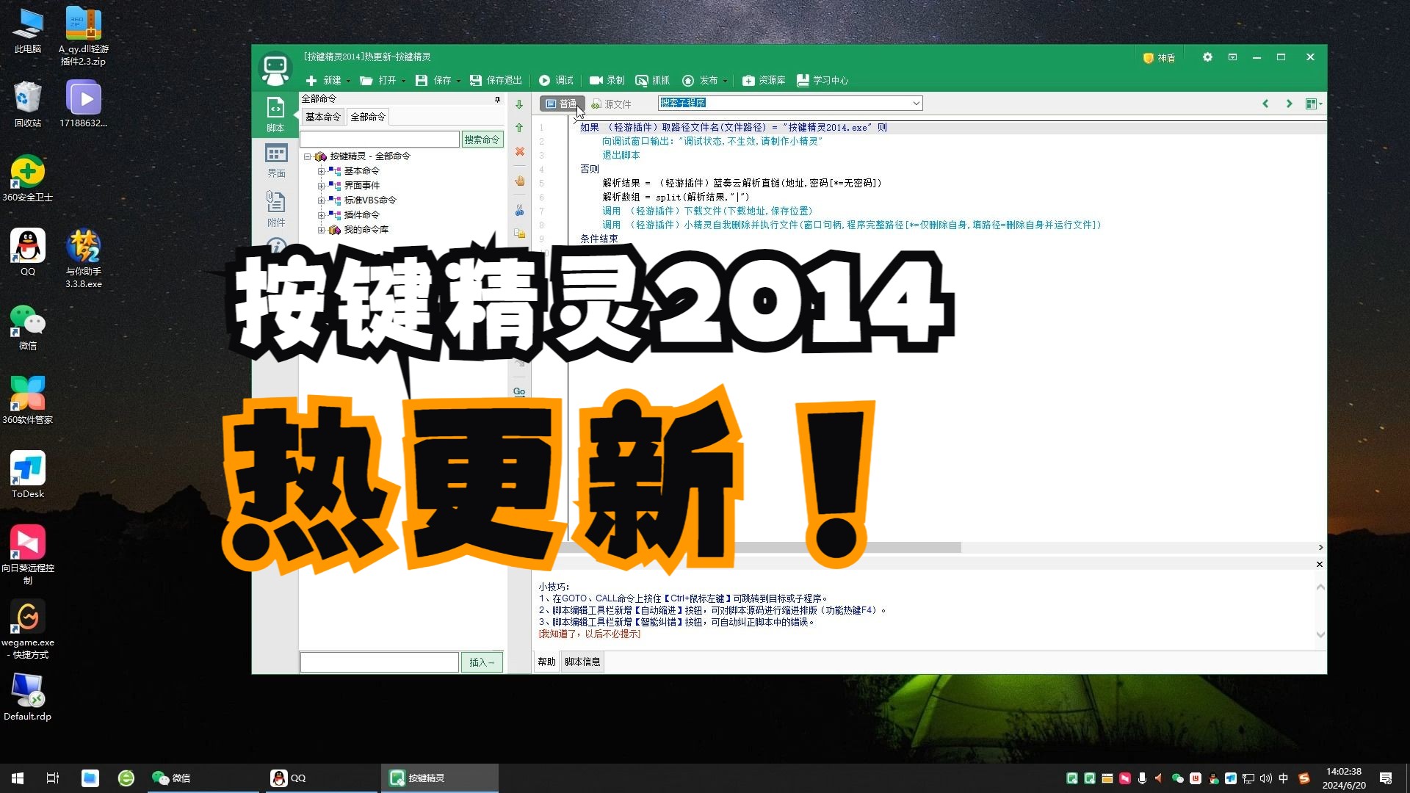Switch to the 界面 (interface) sidebar panel

coord(276,161)
